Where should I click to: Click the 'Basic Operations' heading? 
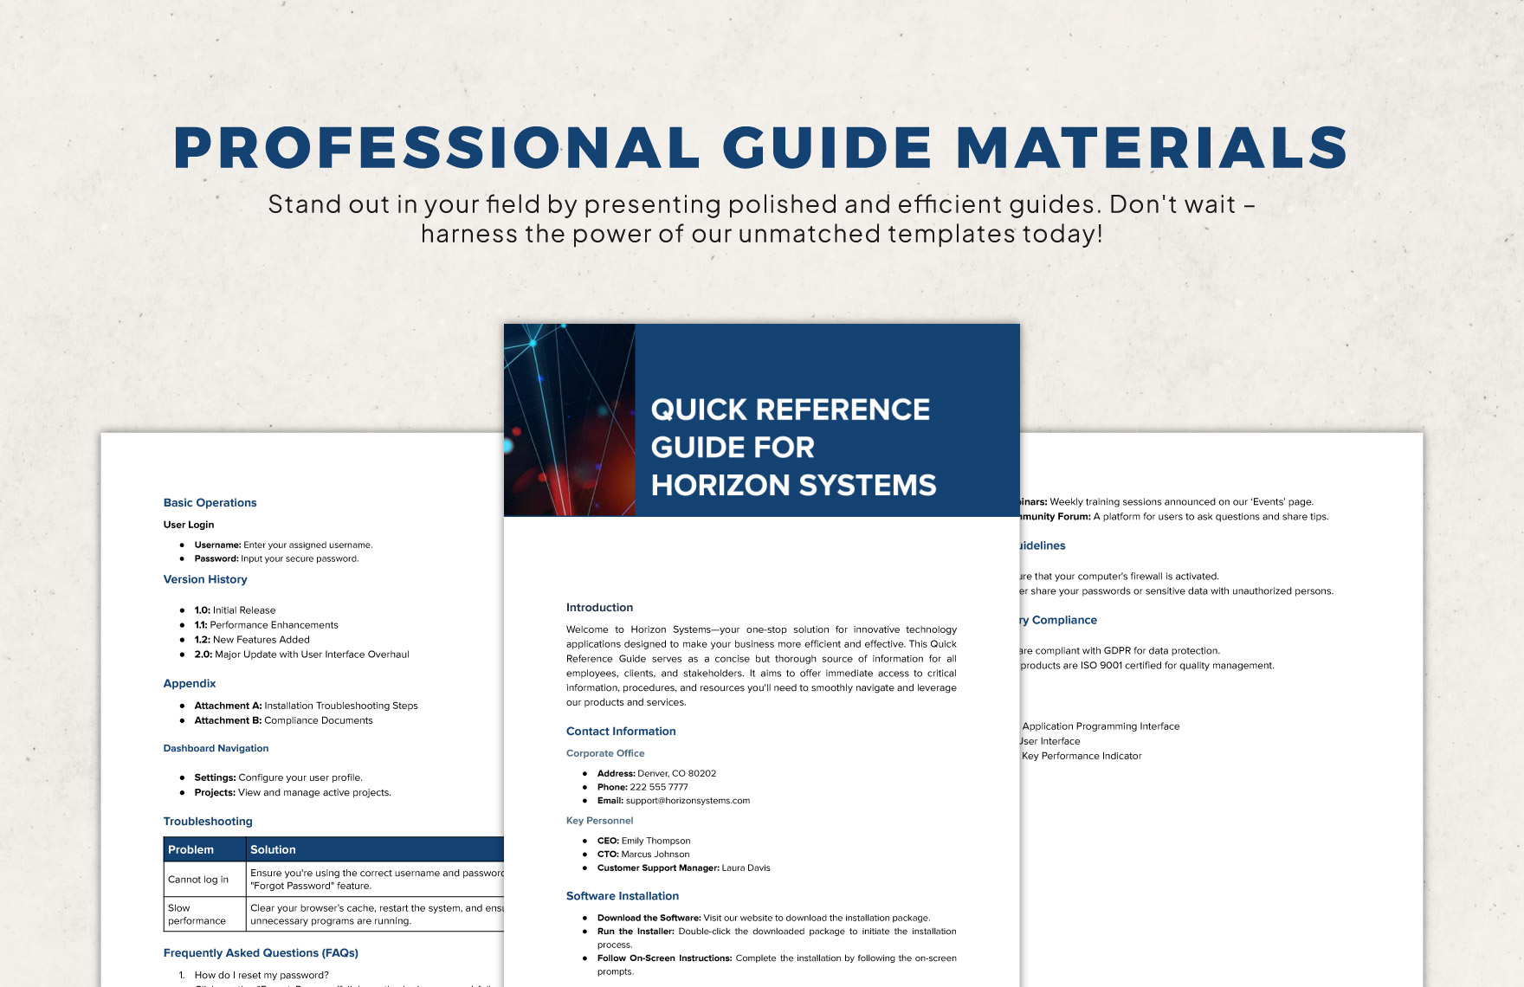tap(210, 503)
